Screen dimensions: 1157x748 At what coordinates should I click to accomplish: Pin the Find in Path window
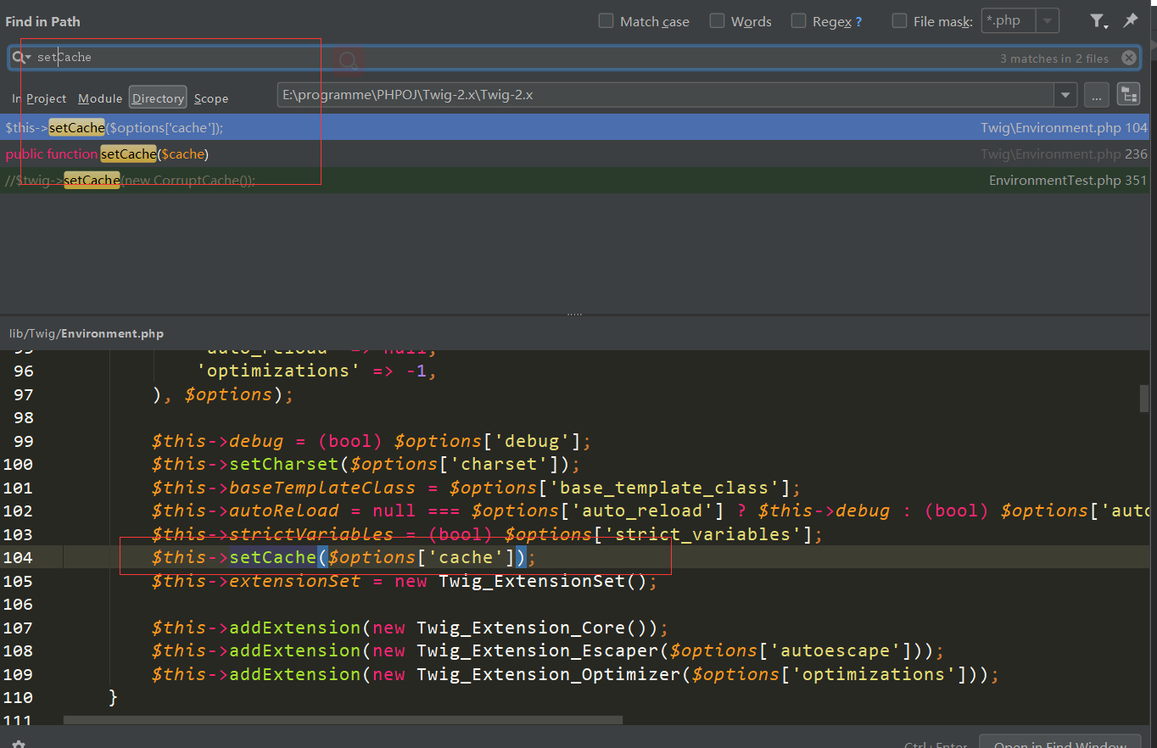1130,21
